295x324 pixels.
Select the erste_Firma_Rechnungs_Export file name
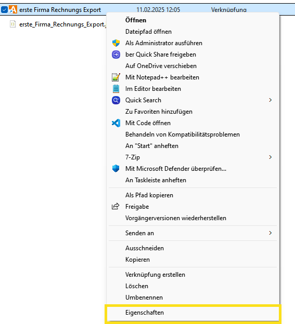63,24
